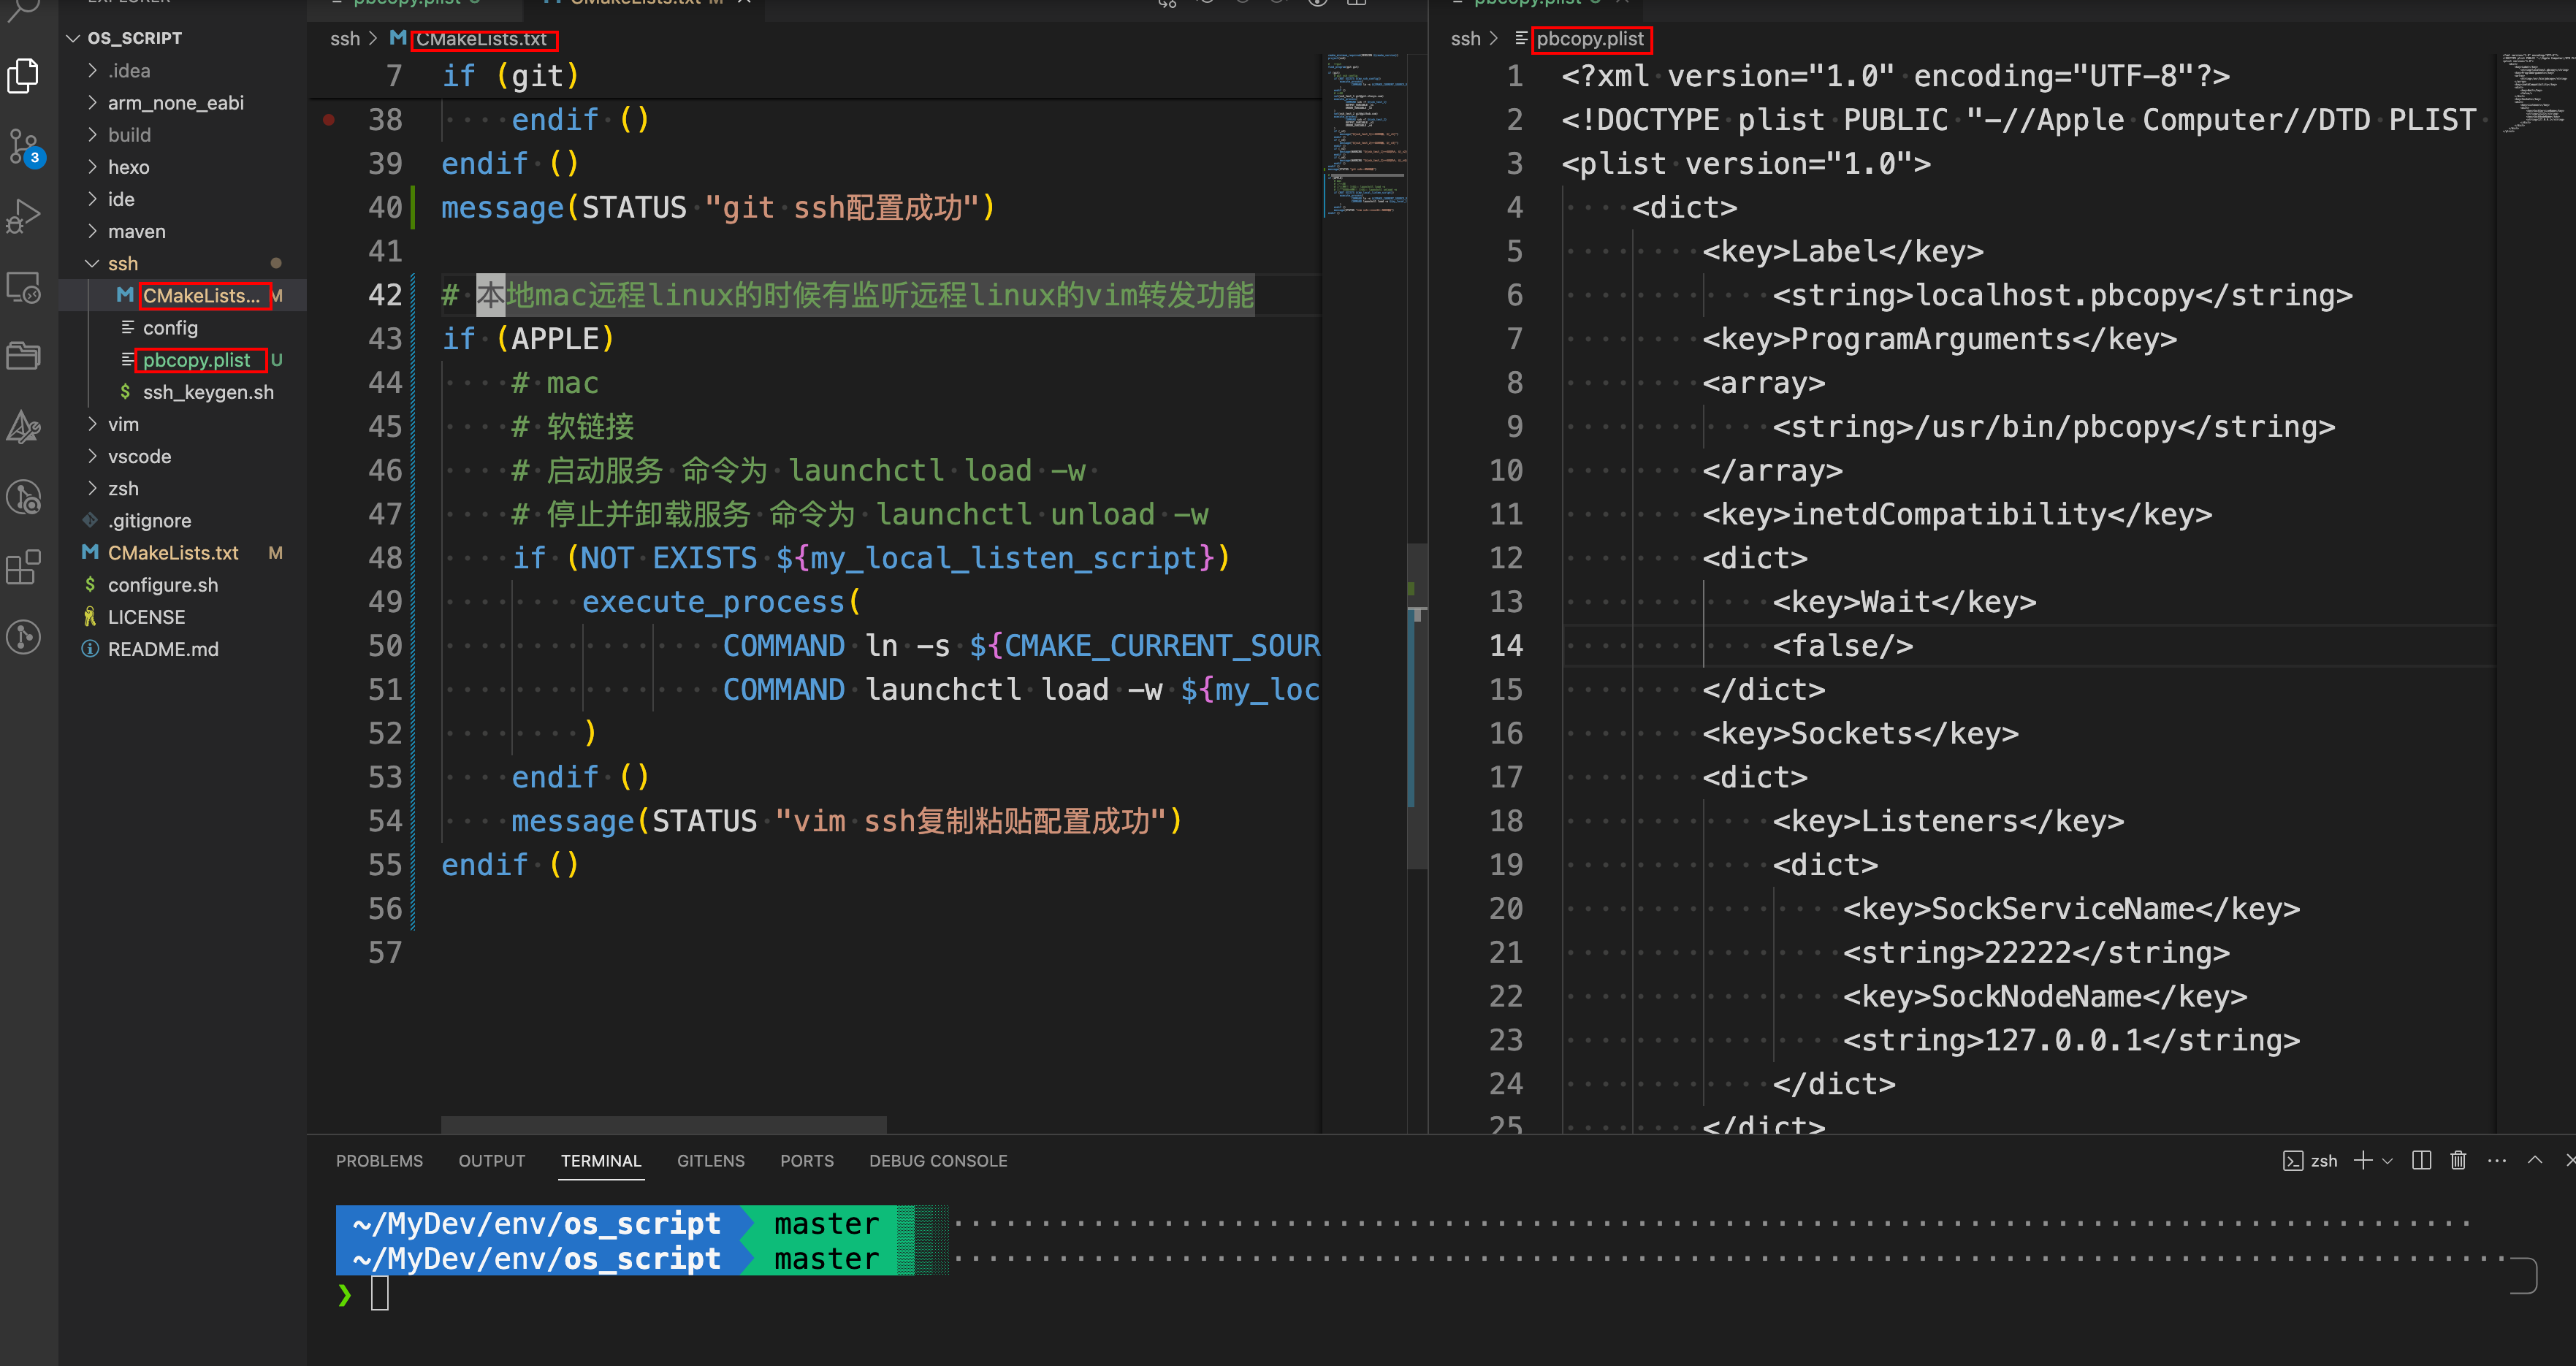Select README.md in the Explorer
Screen dimensions: 2576x1366
coord(163,648)
